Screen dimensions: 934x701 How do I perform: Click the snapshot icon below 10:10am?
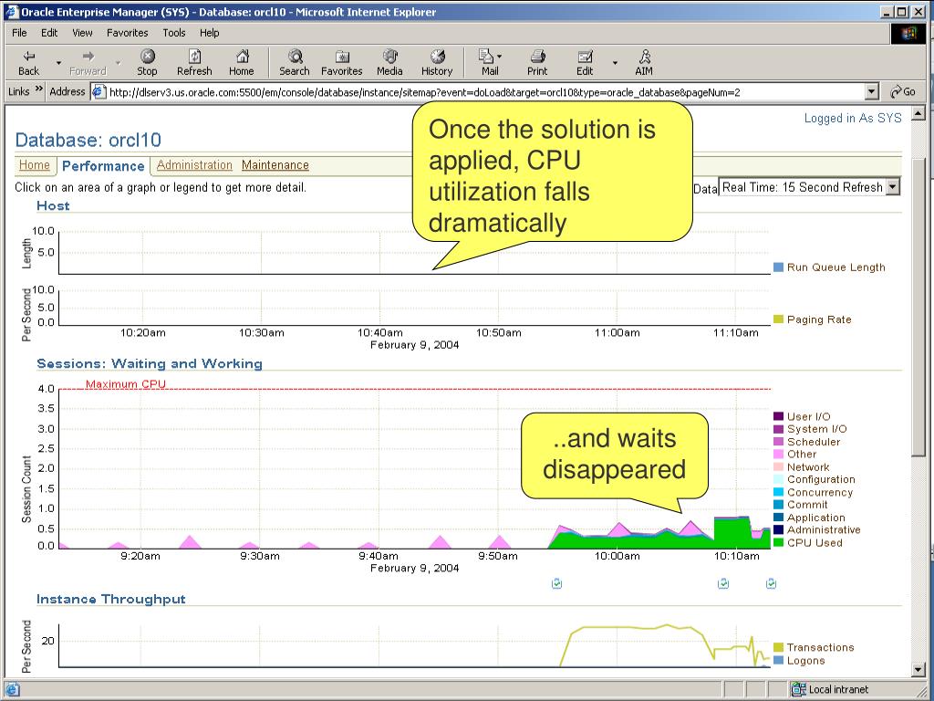tap(723, 583)
